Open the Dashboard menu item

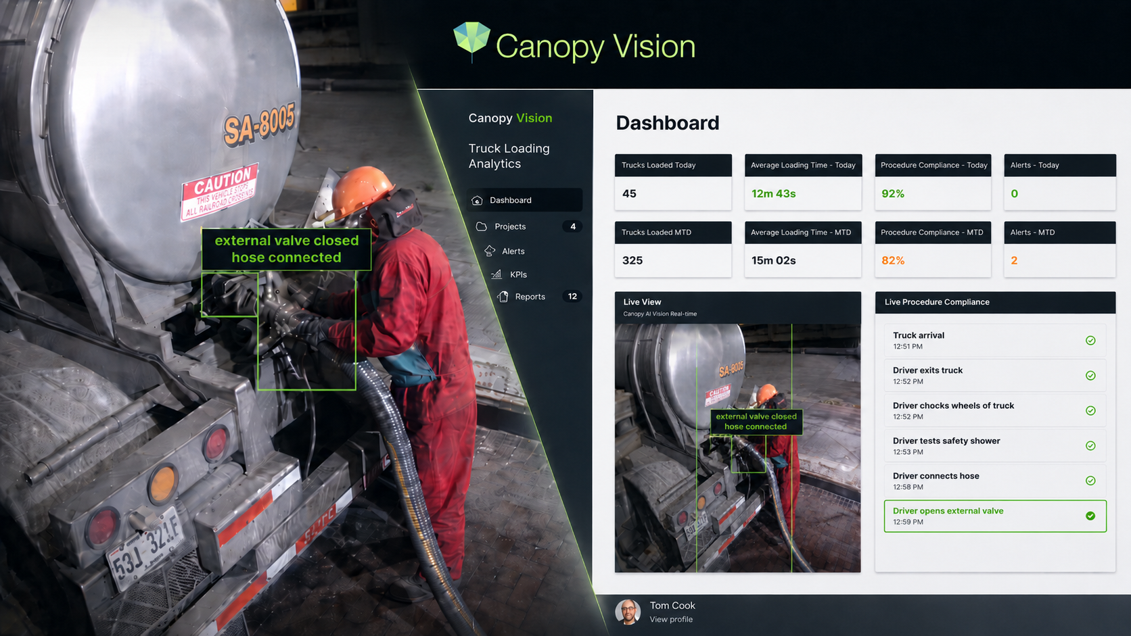pyautogui.click(x=524, y=200)
